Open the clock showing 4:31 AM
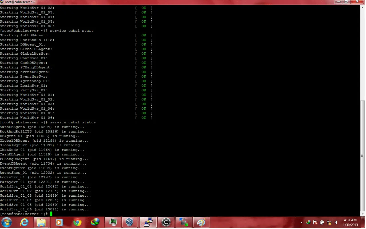The width and height of the screenshot is (366, 229). (x=351, y=222)
